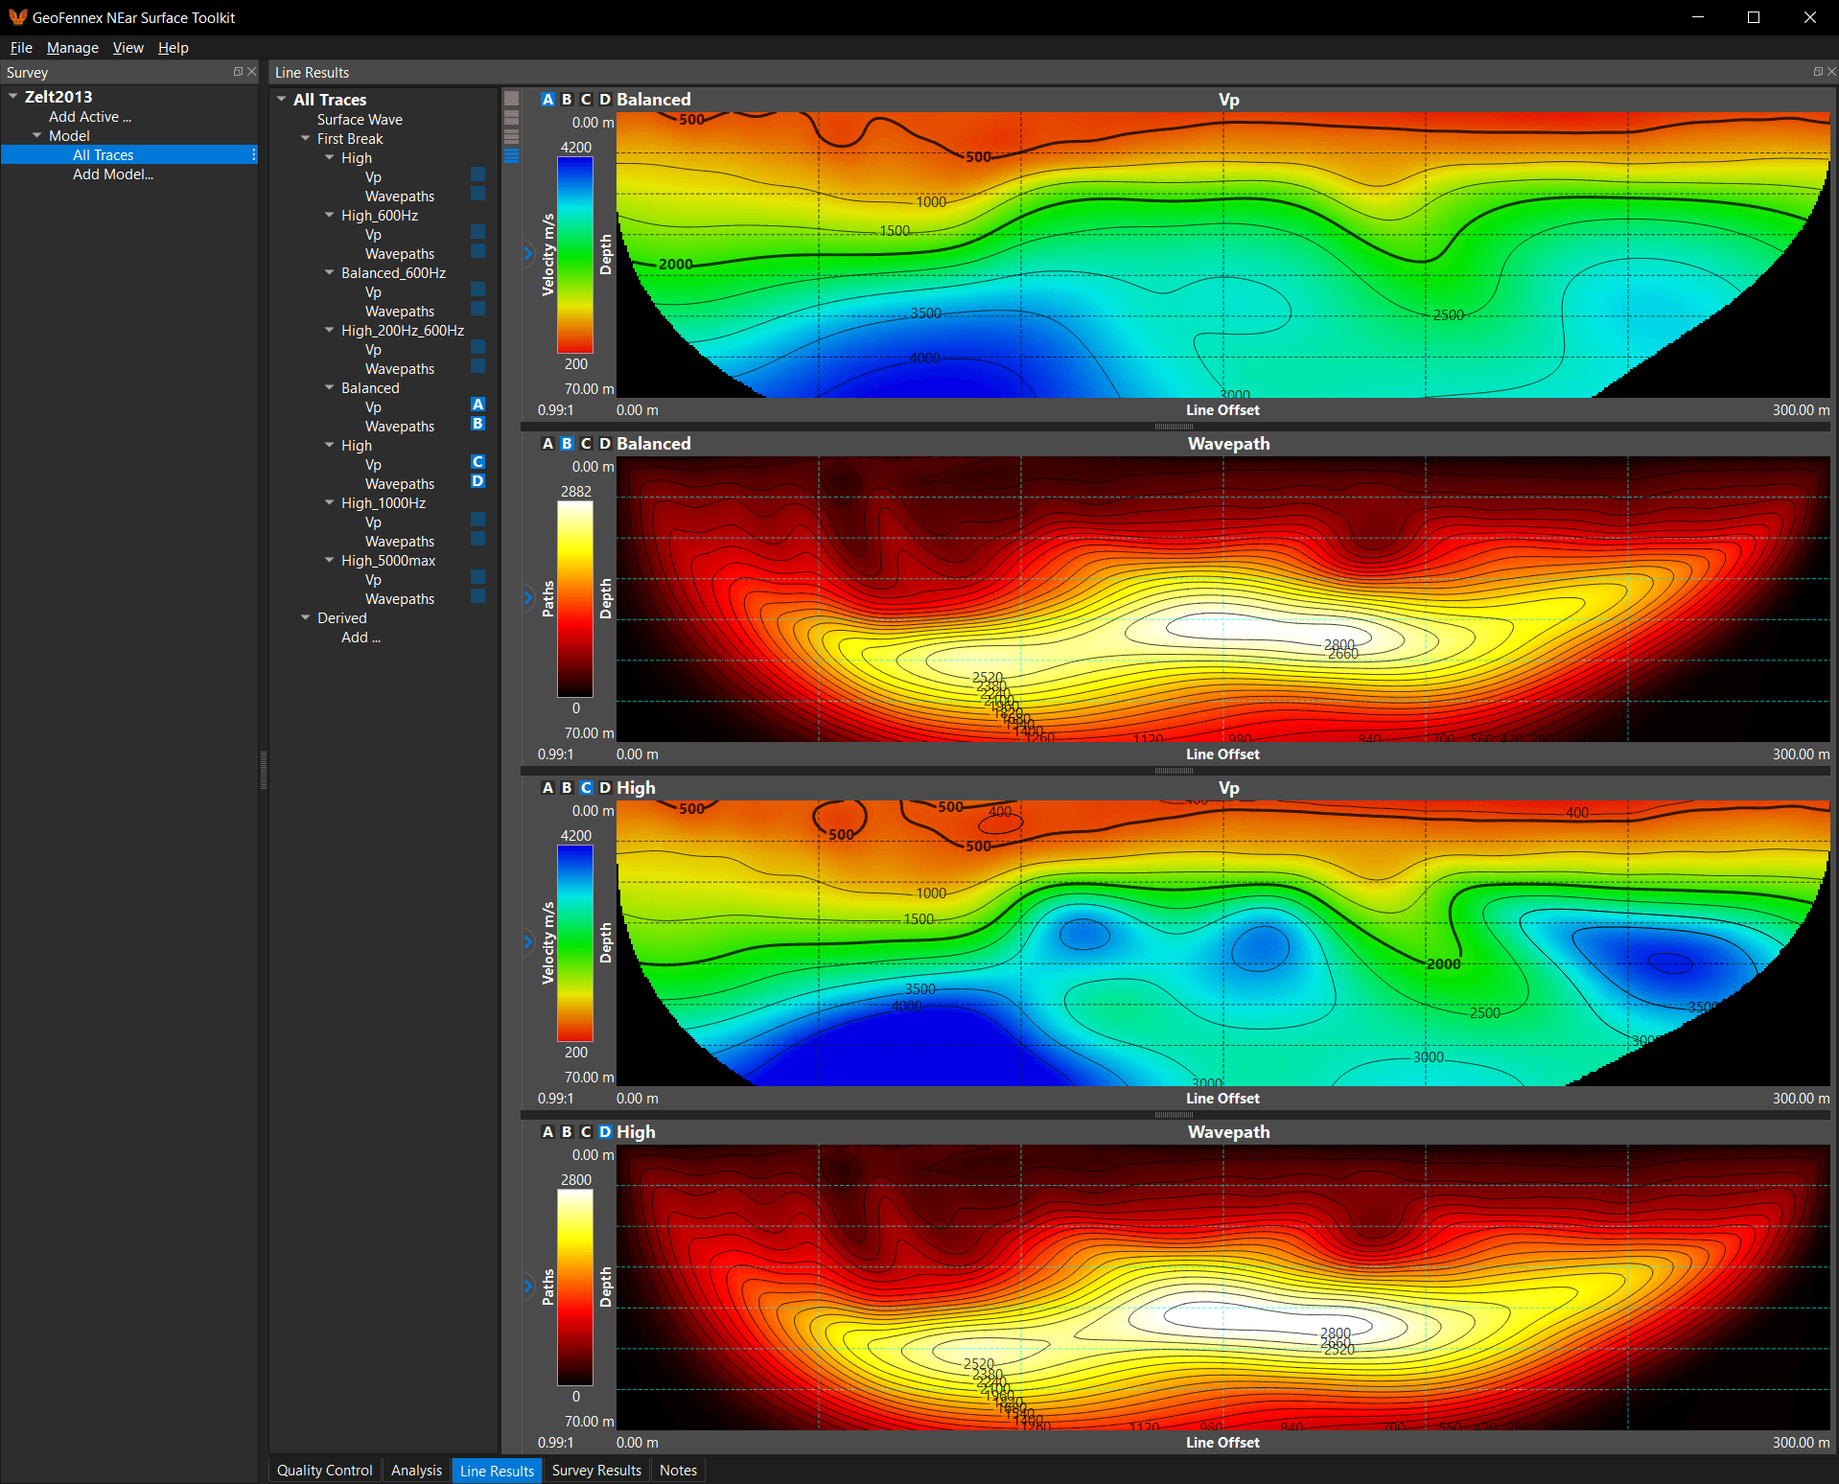Float the Line Results panel

tap(1818, 72)
